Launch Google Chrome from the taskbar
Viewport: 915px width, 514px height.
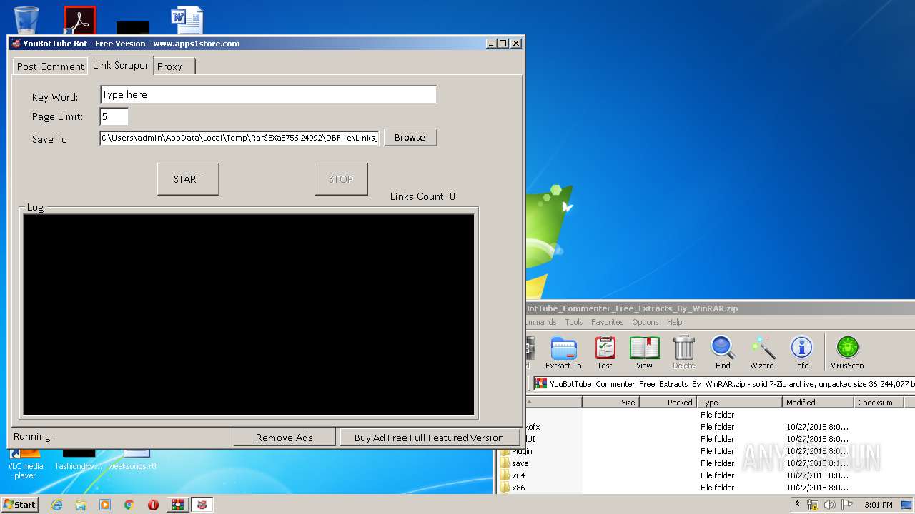pyautogui.click(x=129, y=505)
